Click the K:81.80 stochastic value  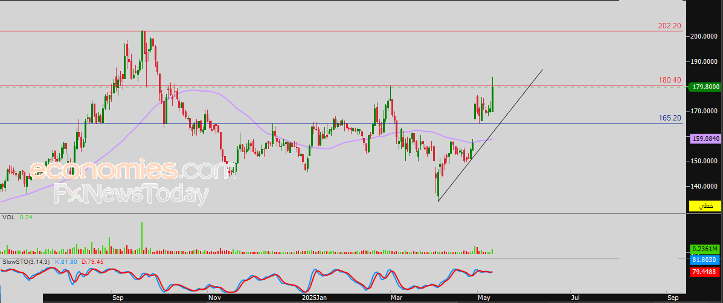(66, 261)
